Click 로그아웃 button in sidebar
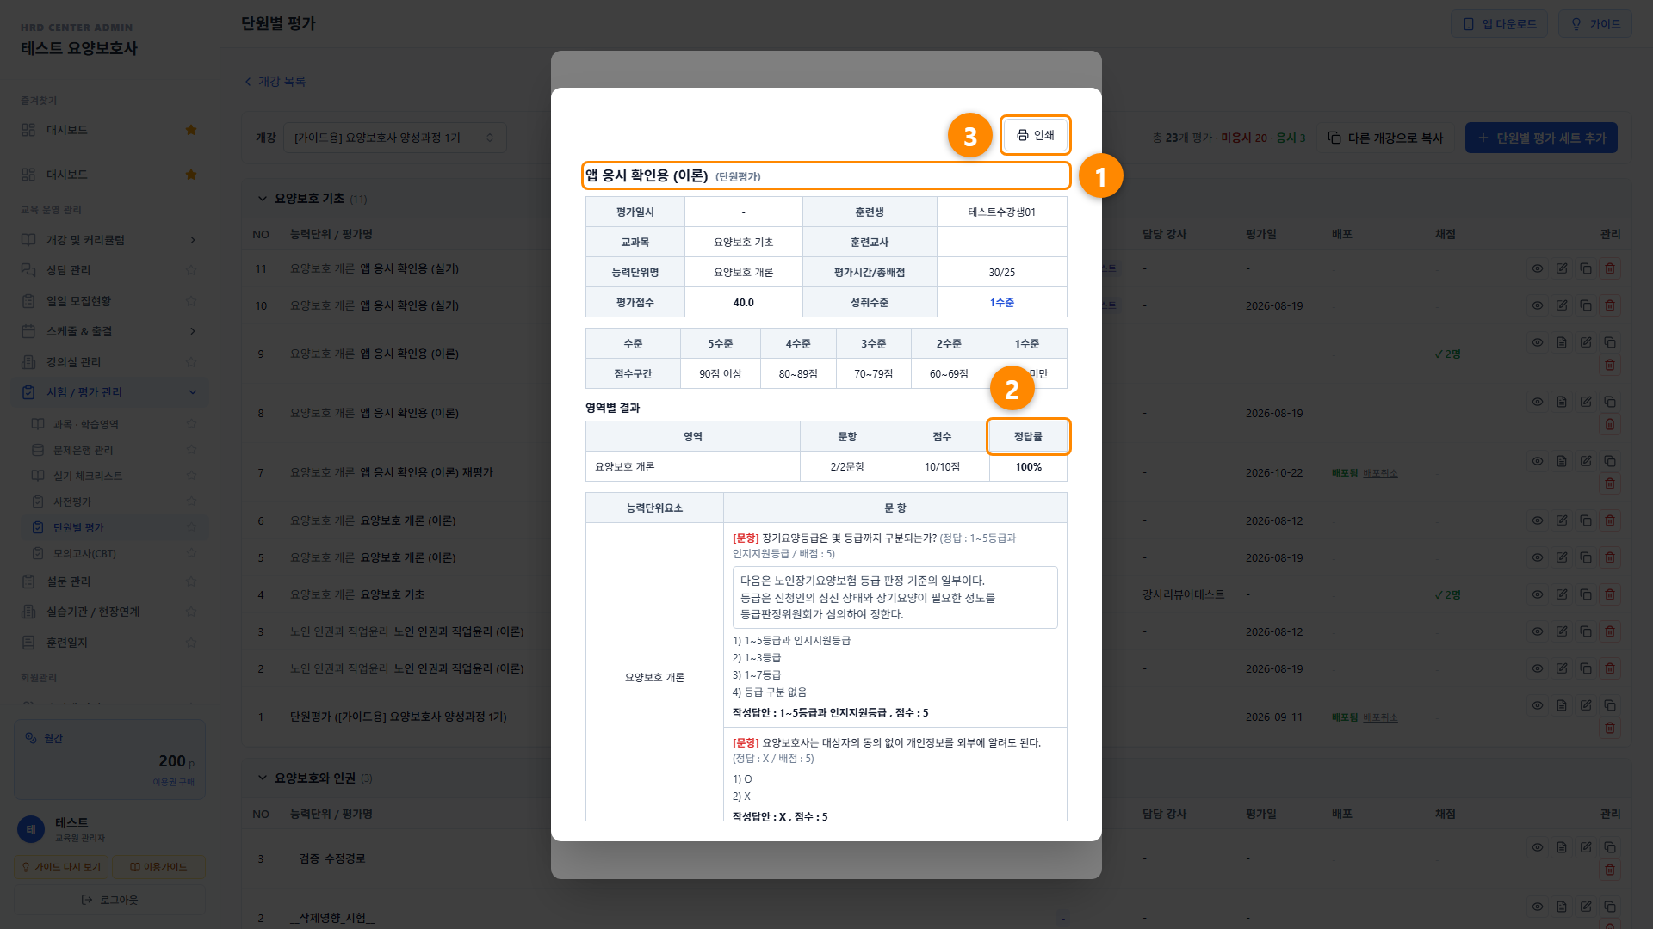Viewport: 1653px width, 929px height. pos(109,900)
